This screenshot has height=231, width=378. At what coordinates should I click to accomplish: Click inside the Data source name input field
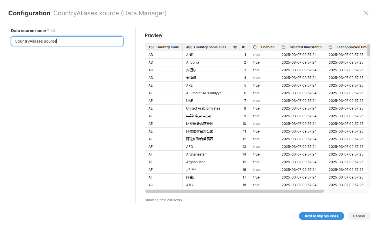67,41
